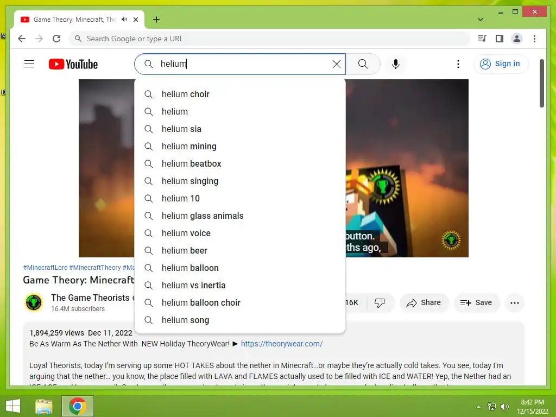Open the #MinecraftLore hashtag
Screen dimensions: 556x417
tap(45, 267)
